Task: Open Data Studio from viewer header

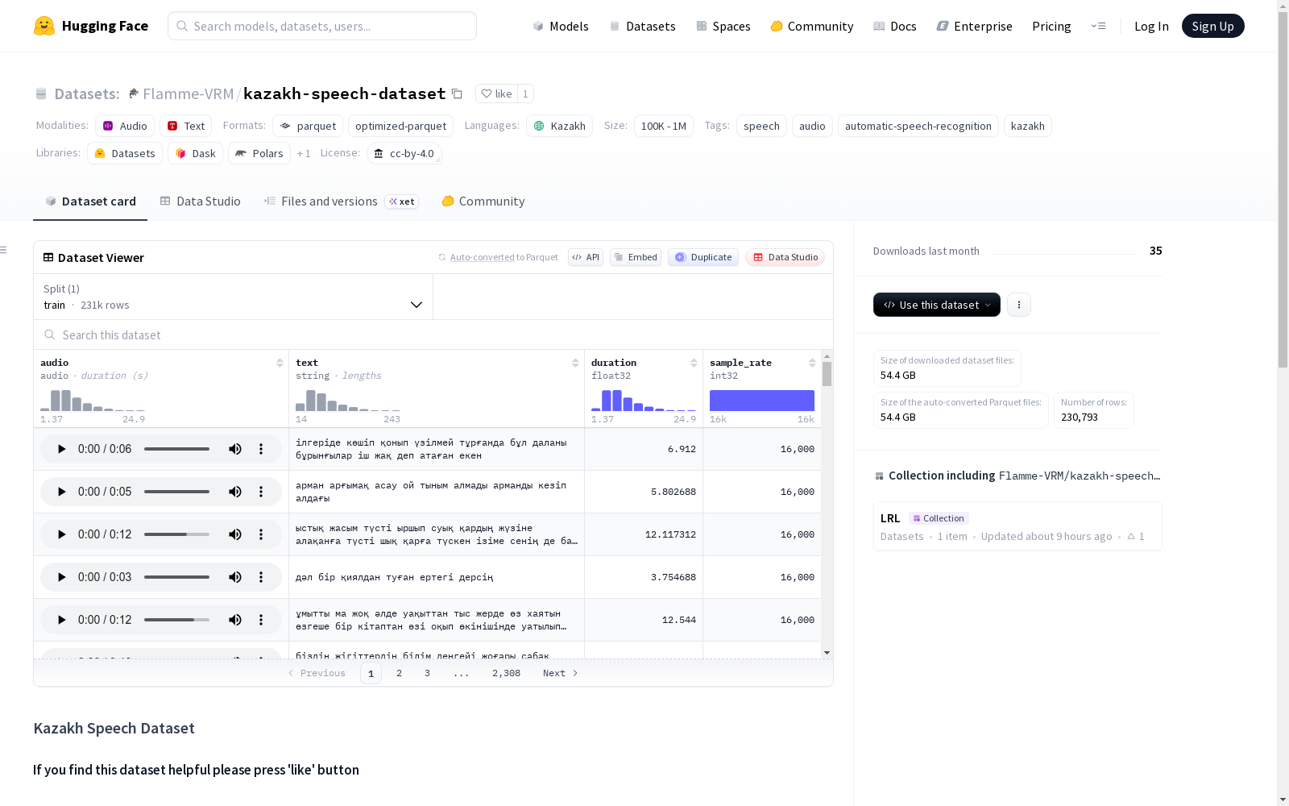Action: pos(785,257)
